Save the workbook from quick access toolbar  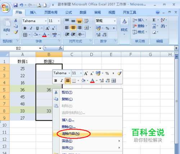[15, 5]
